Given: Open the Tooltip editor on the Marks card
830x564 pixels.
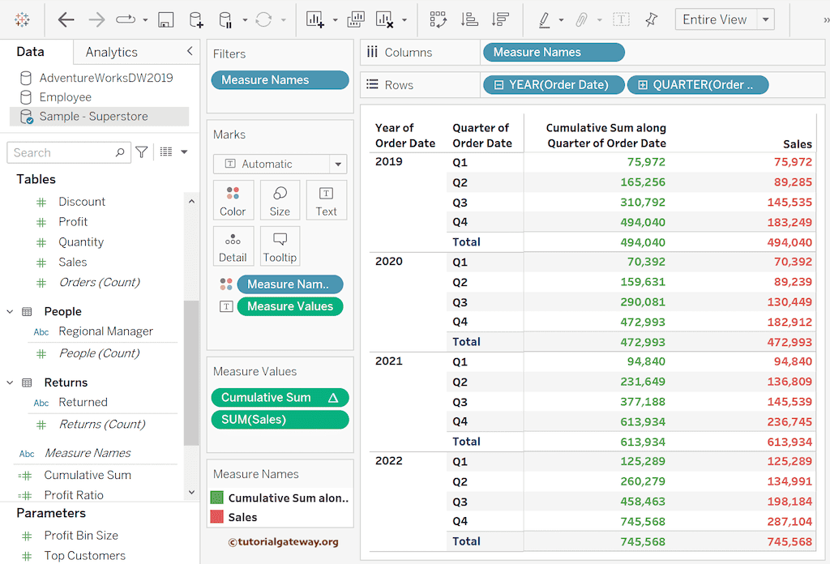Looking at the screenshot, I should coord(280,246).
